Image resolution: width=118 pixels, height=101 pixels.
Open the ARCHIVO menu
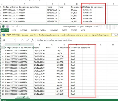tap(5, 30)
